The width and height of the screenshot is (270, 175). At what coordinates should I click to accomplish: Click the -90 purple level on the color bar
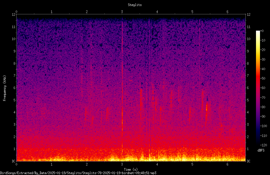pos(263,117)
